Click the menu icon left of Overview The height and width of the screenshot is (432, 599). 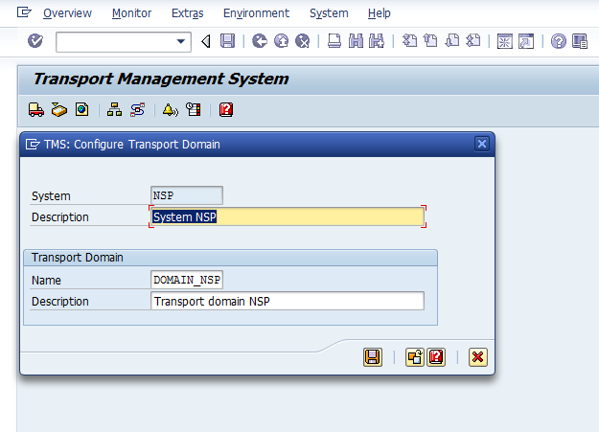coord(24,12)
